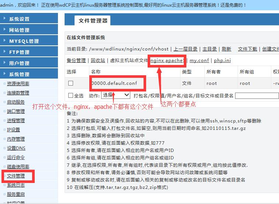Open the 00000.default.conf file

[114, 83]
